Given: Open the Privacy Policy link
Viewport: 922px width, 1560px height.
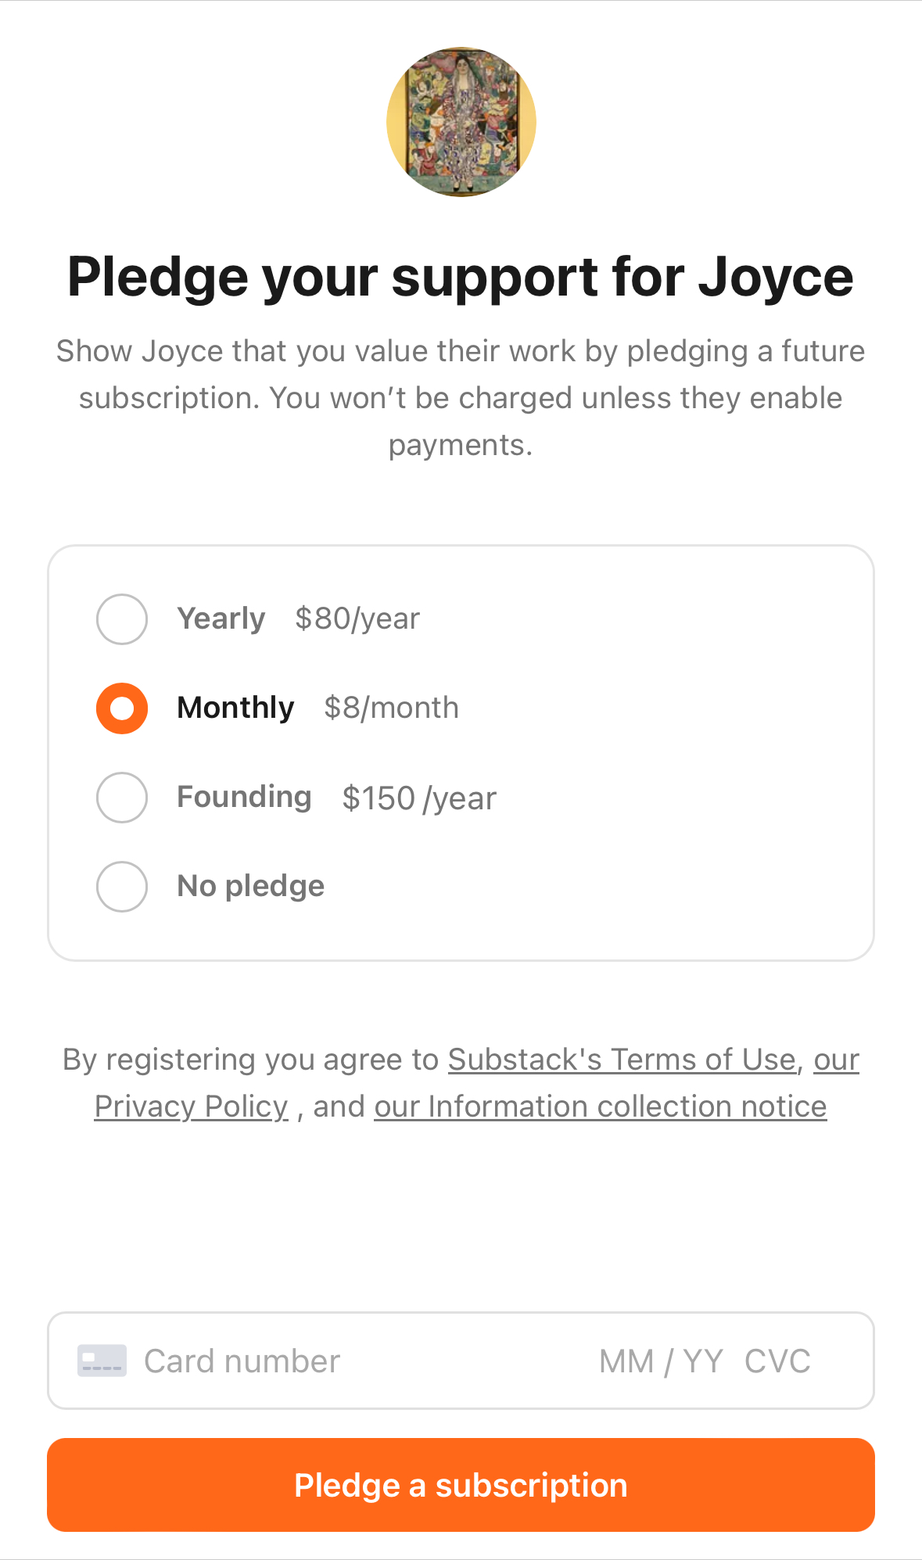Looking at the screenshot, I should pyautogui.click(x=192, y=1106).
